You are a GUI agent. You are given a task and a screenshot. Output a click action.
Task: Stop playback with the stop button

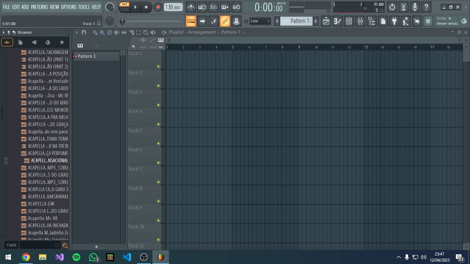pos(146,7)
